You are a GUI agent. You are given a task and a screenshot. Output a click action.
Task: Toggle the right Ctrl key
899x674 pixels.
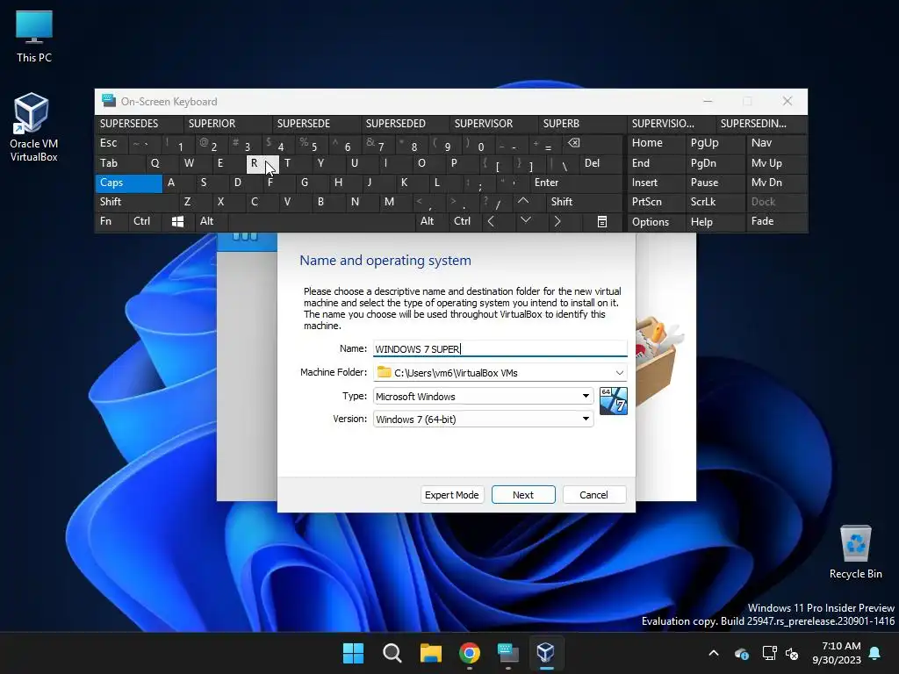pyautogui.click(x=464, y=221)
